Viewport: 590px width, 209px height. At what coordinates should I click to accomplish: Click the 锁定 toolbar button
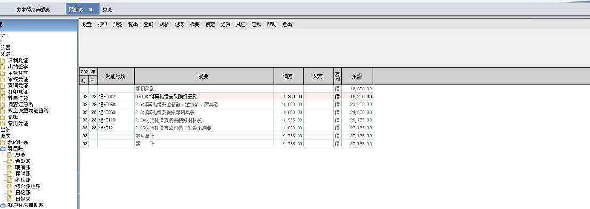(210, 24)
